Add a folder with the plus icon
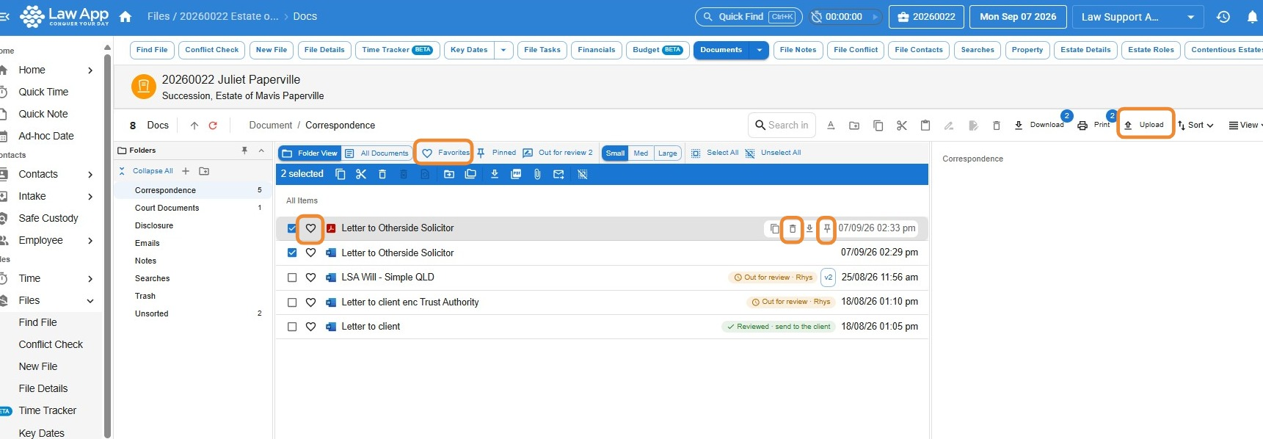This screenshot has height=439, width=1263. 186,171
